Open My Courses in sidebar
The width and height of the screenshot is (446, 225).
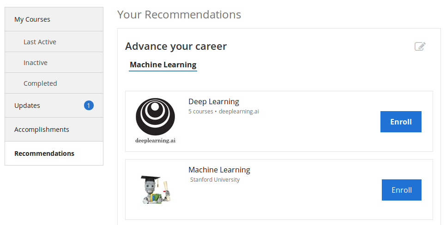point(54,19)
